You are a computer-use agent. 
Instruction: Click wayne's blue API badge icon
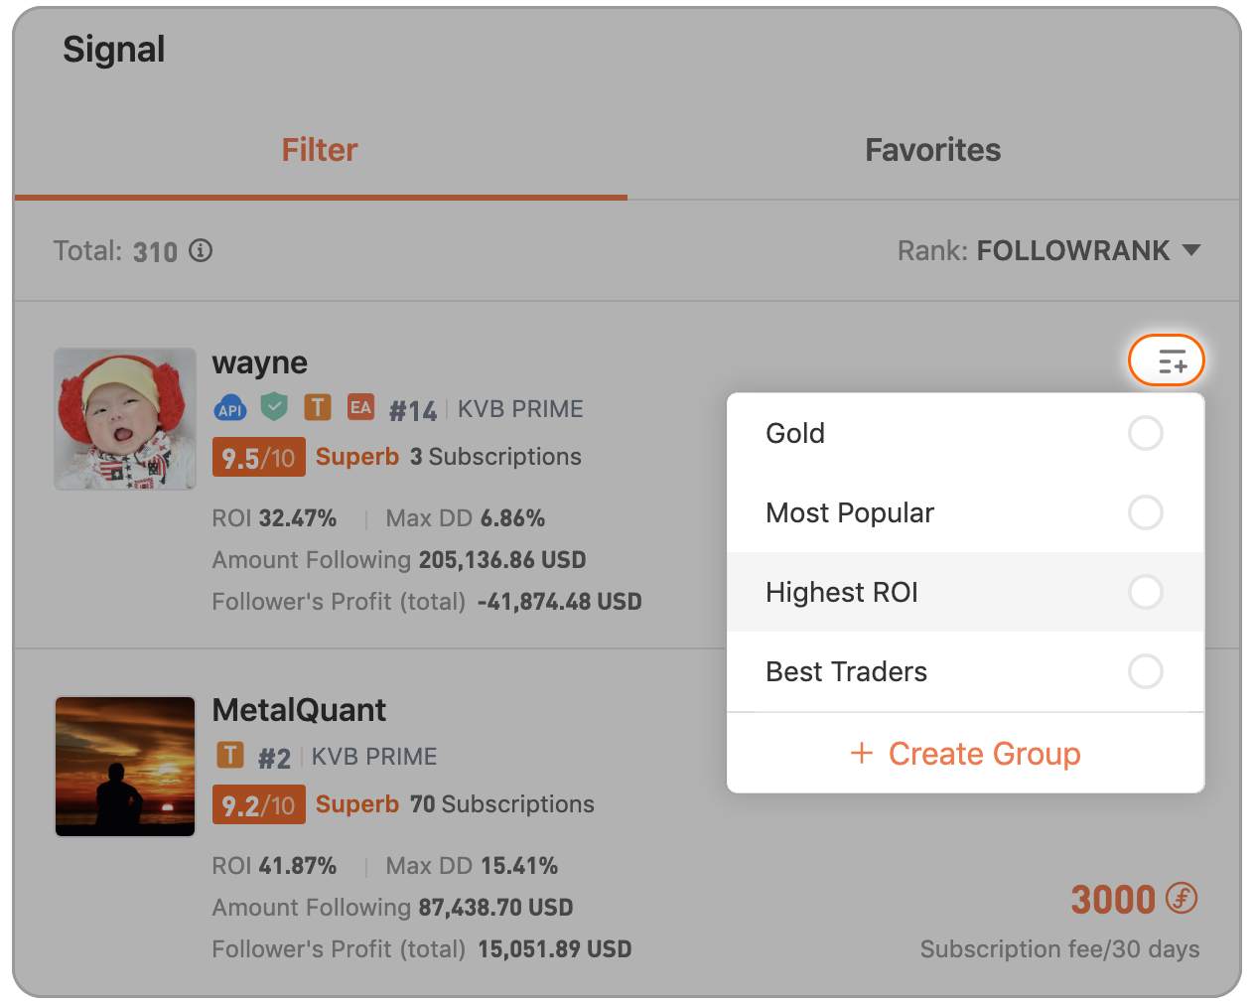click(230, 408)
